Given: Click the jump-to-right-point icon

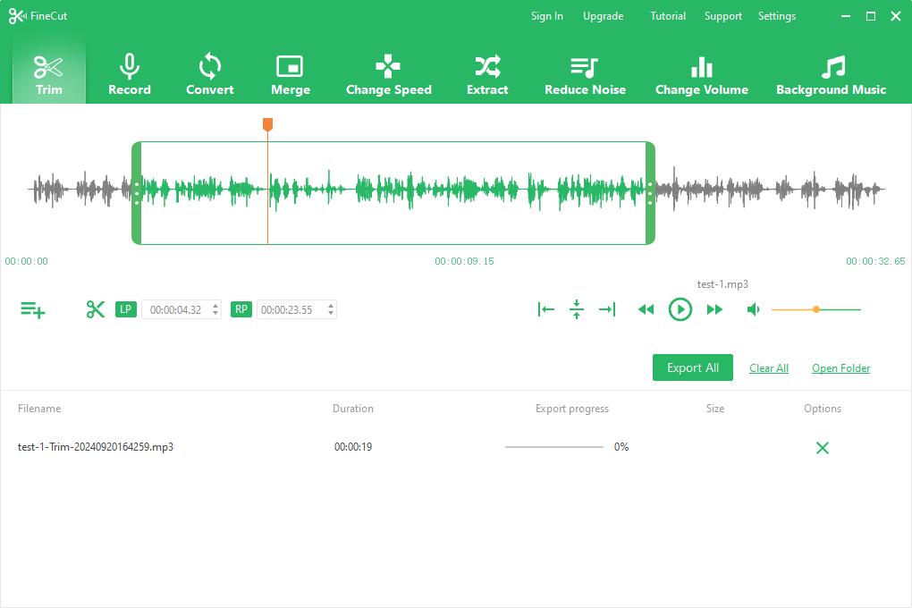Looking at the screenshot, I should pos(607,309).
